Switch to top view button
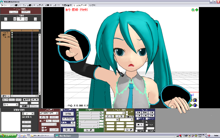 (x=151, y=113)
